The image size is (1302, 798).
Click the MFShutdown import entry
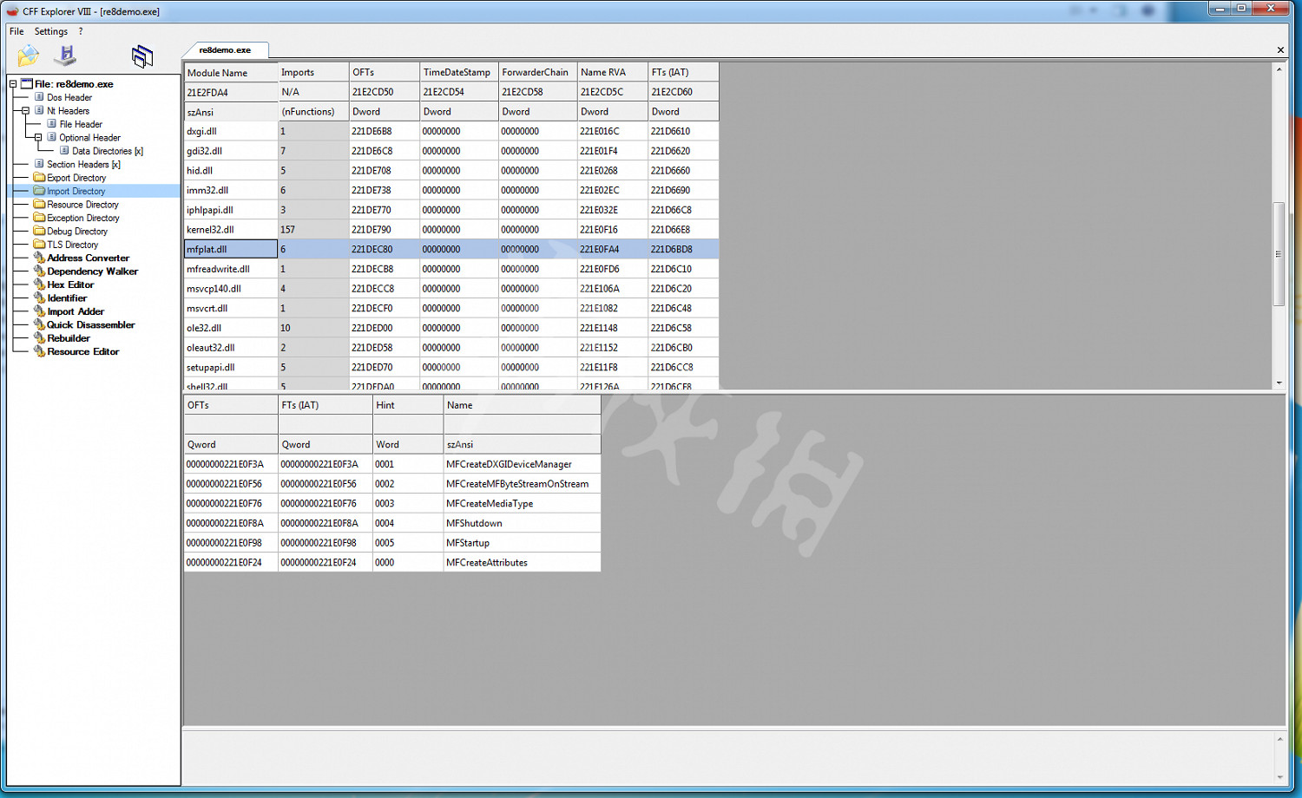click(474, 522)
